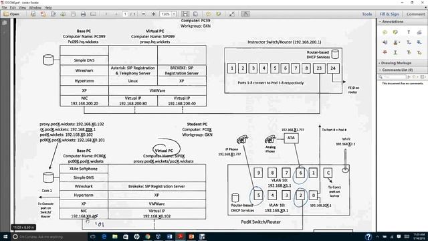Image resolution: width=428 pixels, height=241 pixels.
Task: Select Add Text Comment T tool
Action: click(x=409, y=32)
